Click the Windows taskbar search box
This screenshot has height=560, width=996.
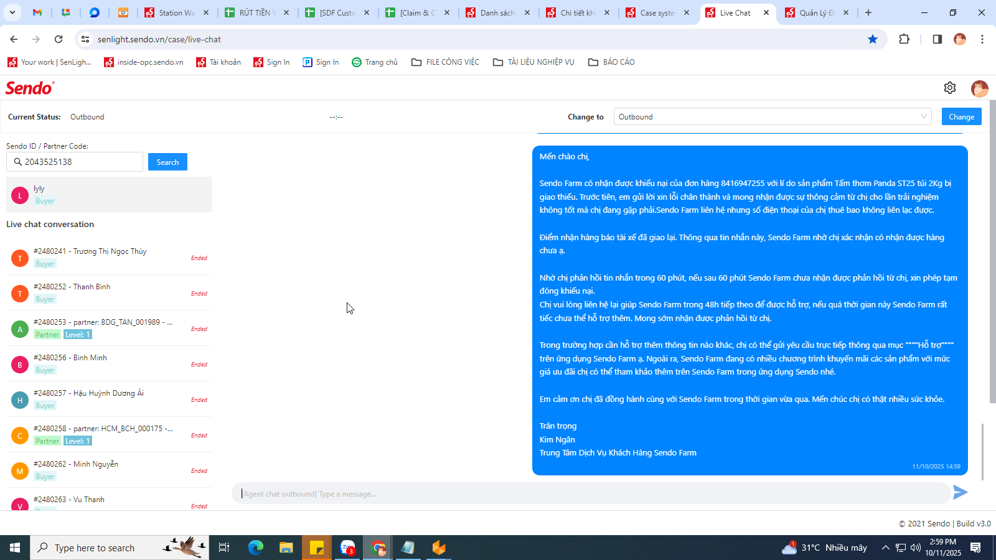click(120, 548)
